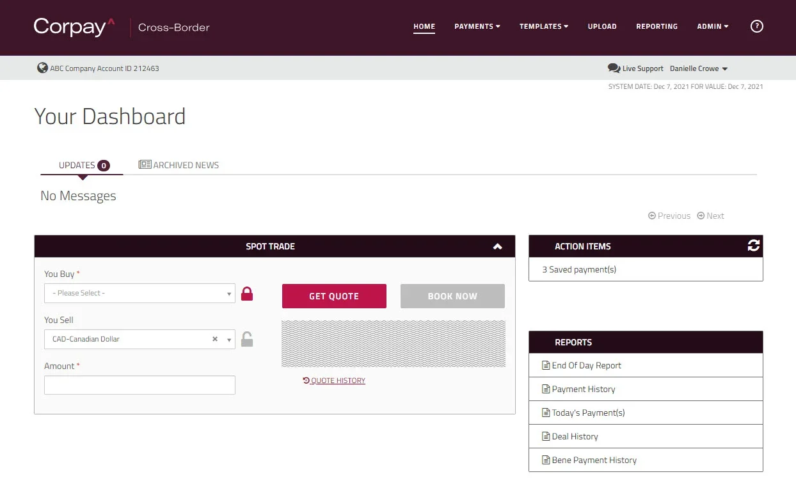
Task: Toggle the You Buy lock icon
Action: (x=247, y=294)
